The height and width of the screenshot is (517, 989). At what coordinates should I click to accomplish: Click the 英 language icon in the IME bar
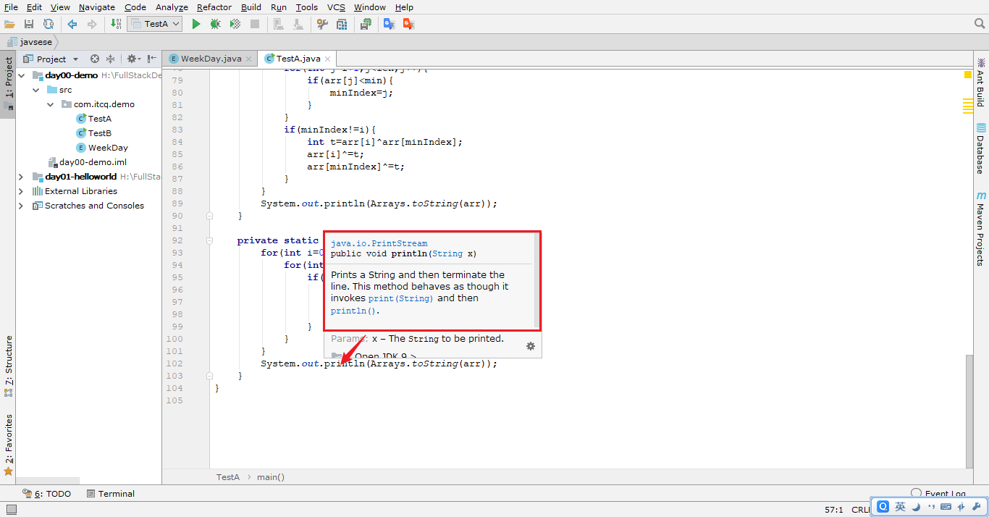click(x=900, y=507)
